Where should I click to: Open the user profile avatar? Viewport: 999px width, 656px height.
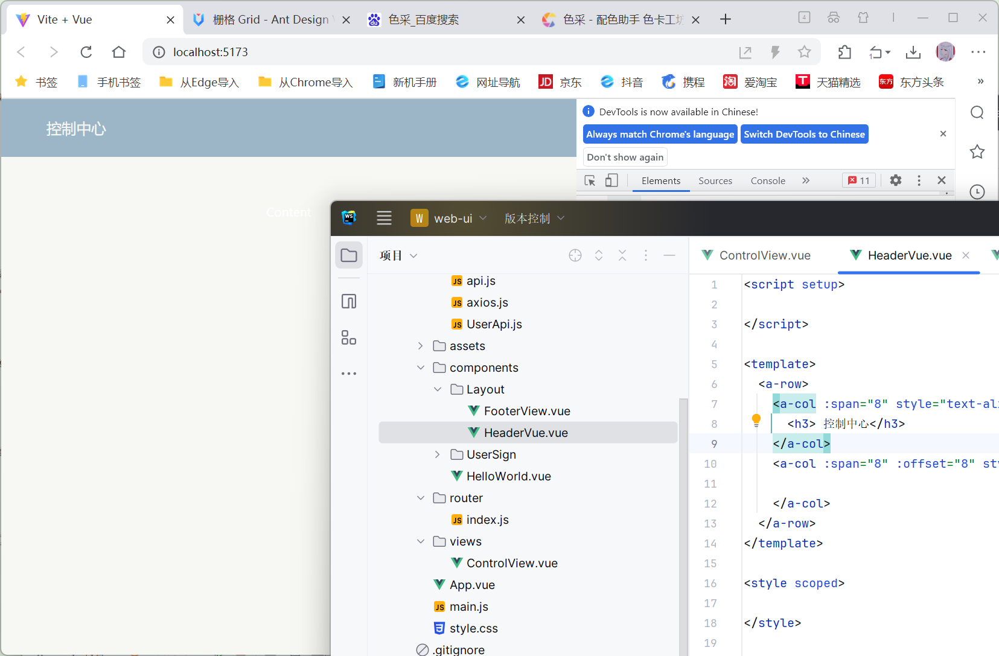(945, 52)
